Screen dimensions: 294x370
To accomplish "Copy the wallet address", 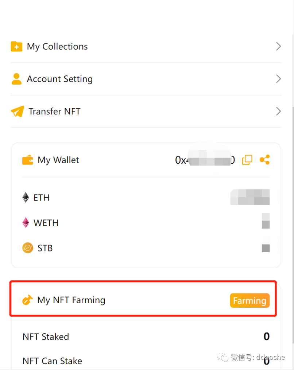I will [247, 160].
